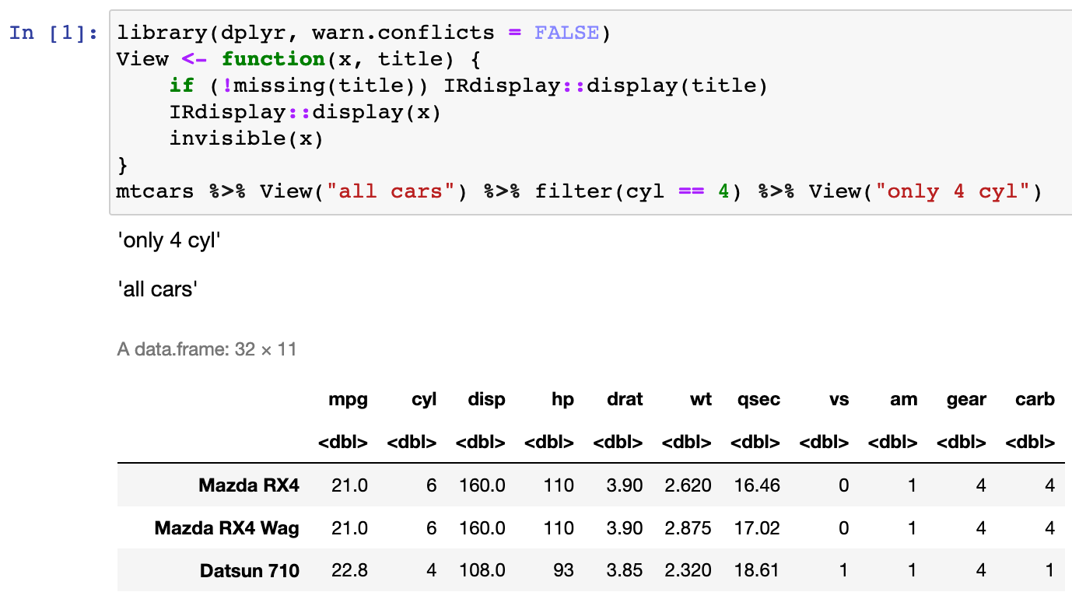Viewport: 1072px width, 599px height.
Task: Click the Mazda RX4 row label
Action: [x=249, y=485]
